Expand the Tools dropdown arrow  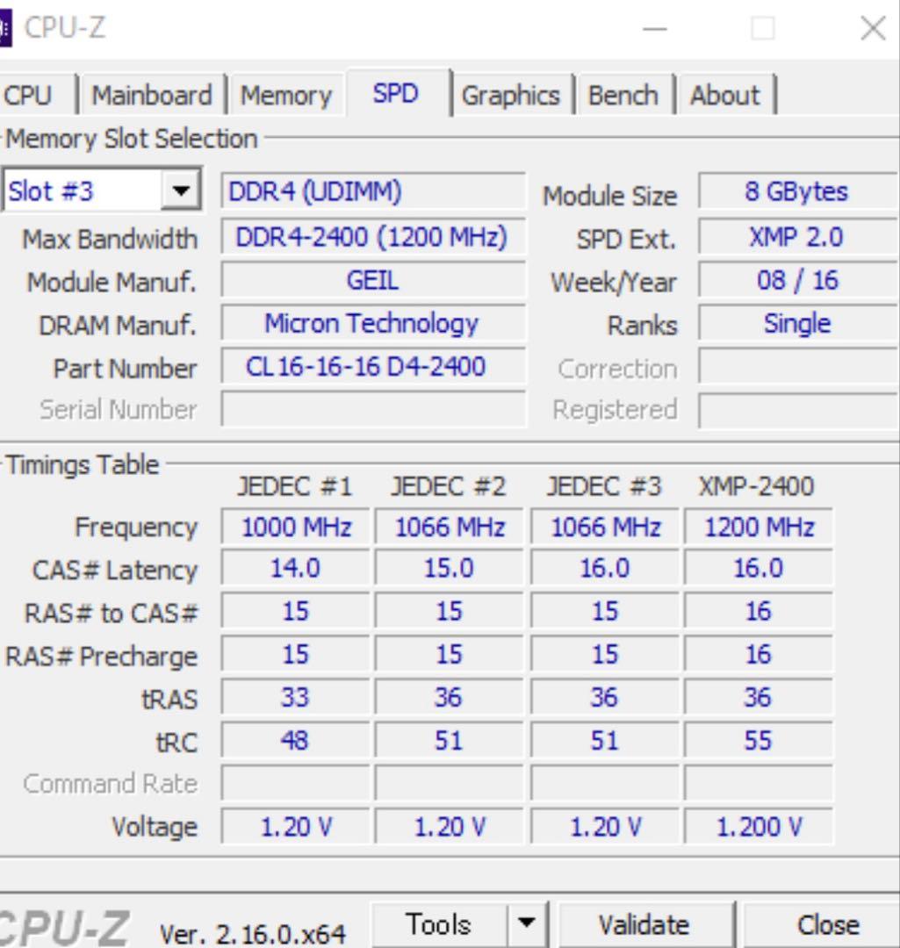[x=528, y=923]
